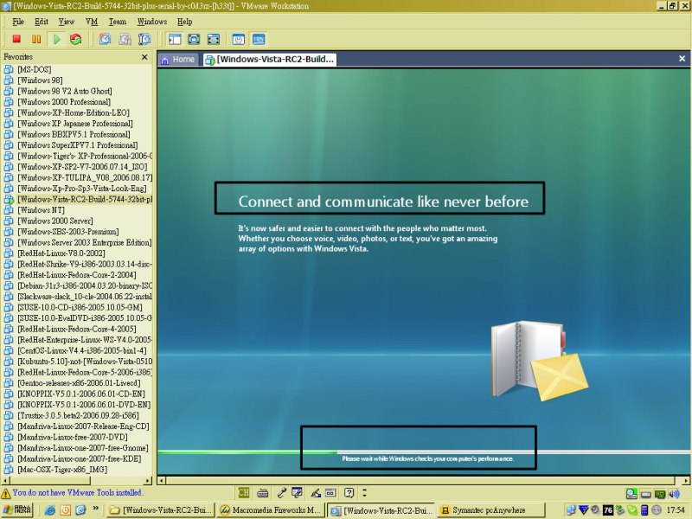Take a snapshot of the virtual machine
This screenshot has height=519, width=692.
pos(105,39)
